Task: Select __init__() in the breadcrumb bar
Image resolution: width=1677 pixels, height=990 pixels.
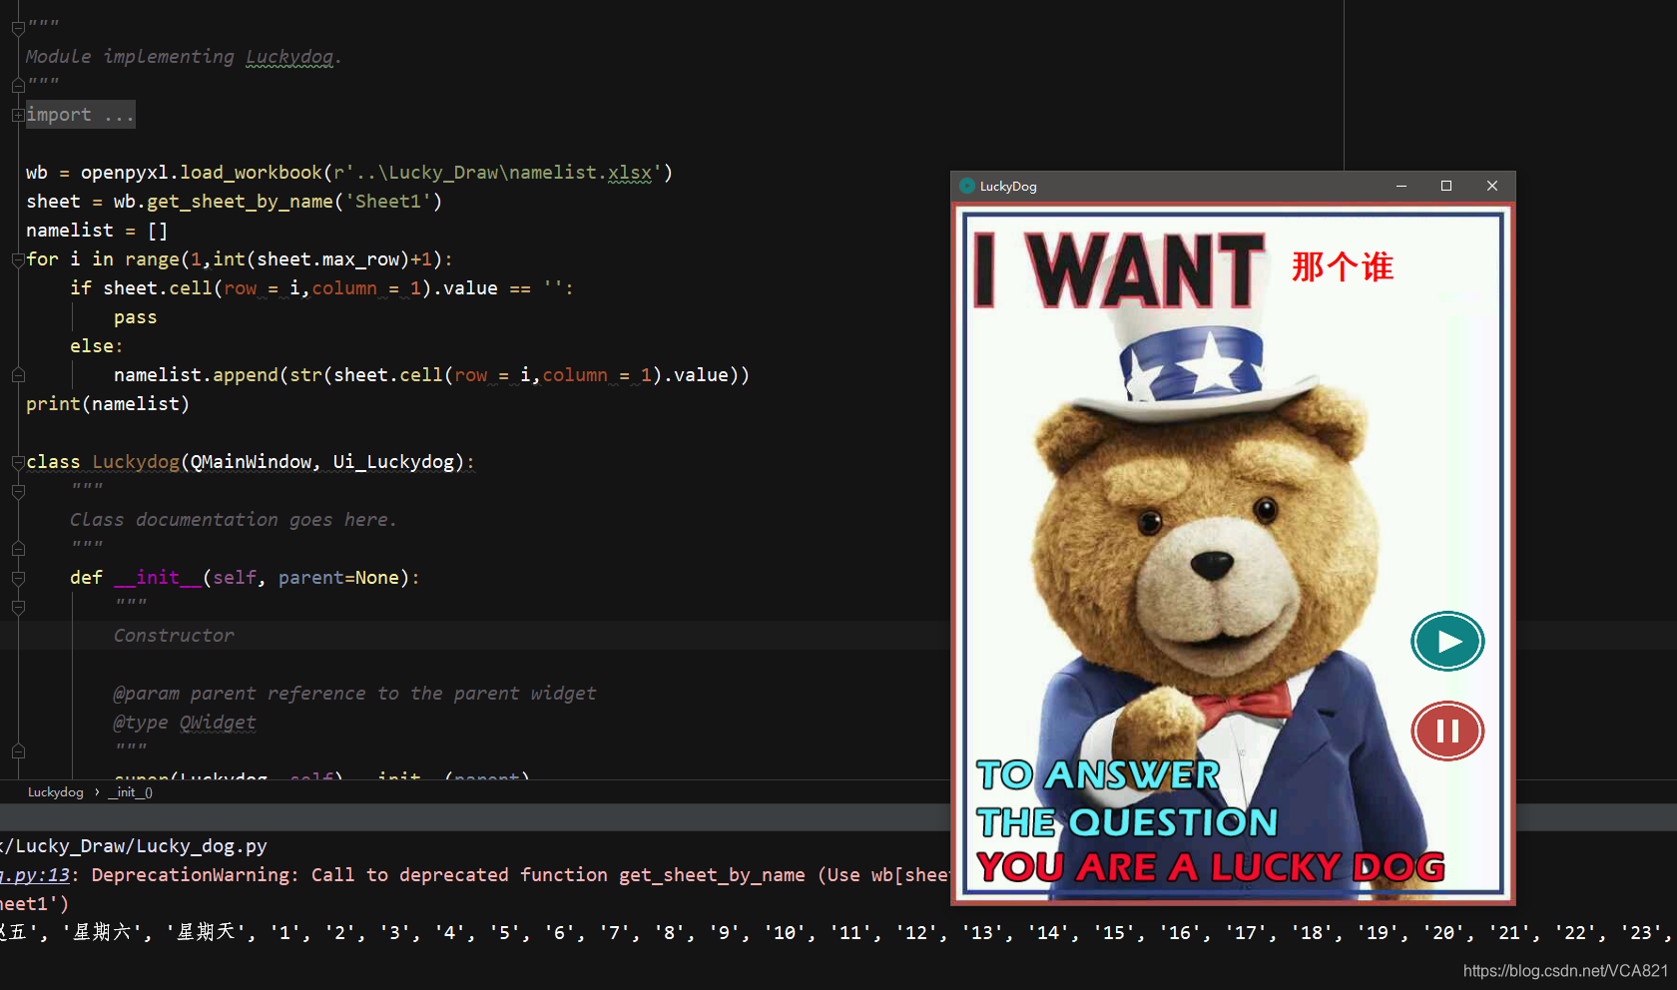Action: 130,792
